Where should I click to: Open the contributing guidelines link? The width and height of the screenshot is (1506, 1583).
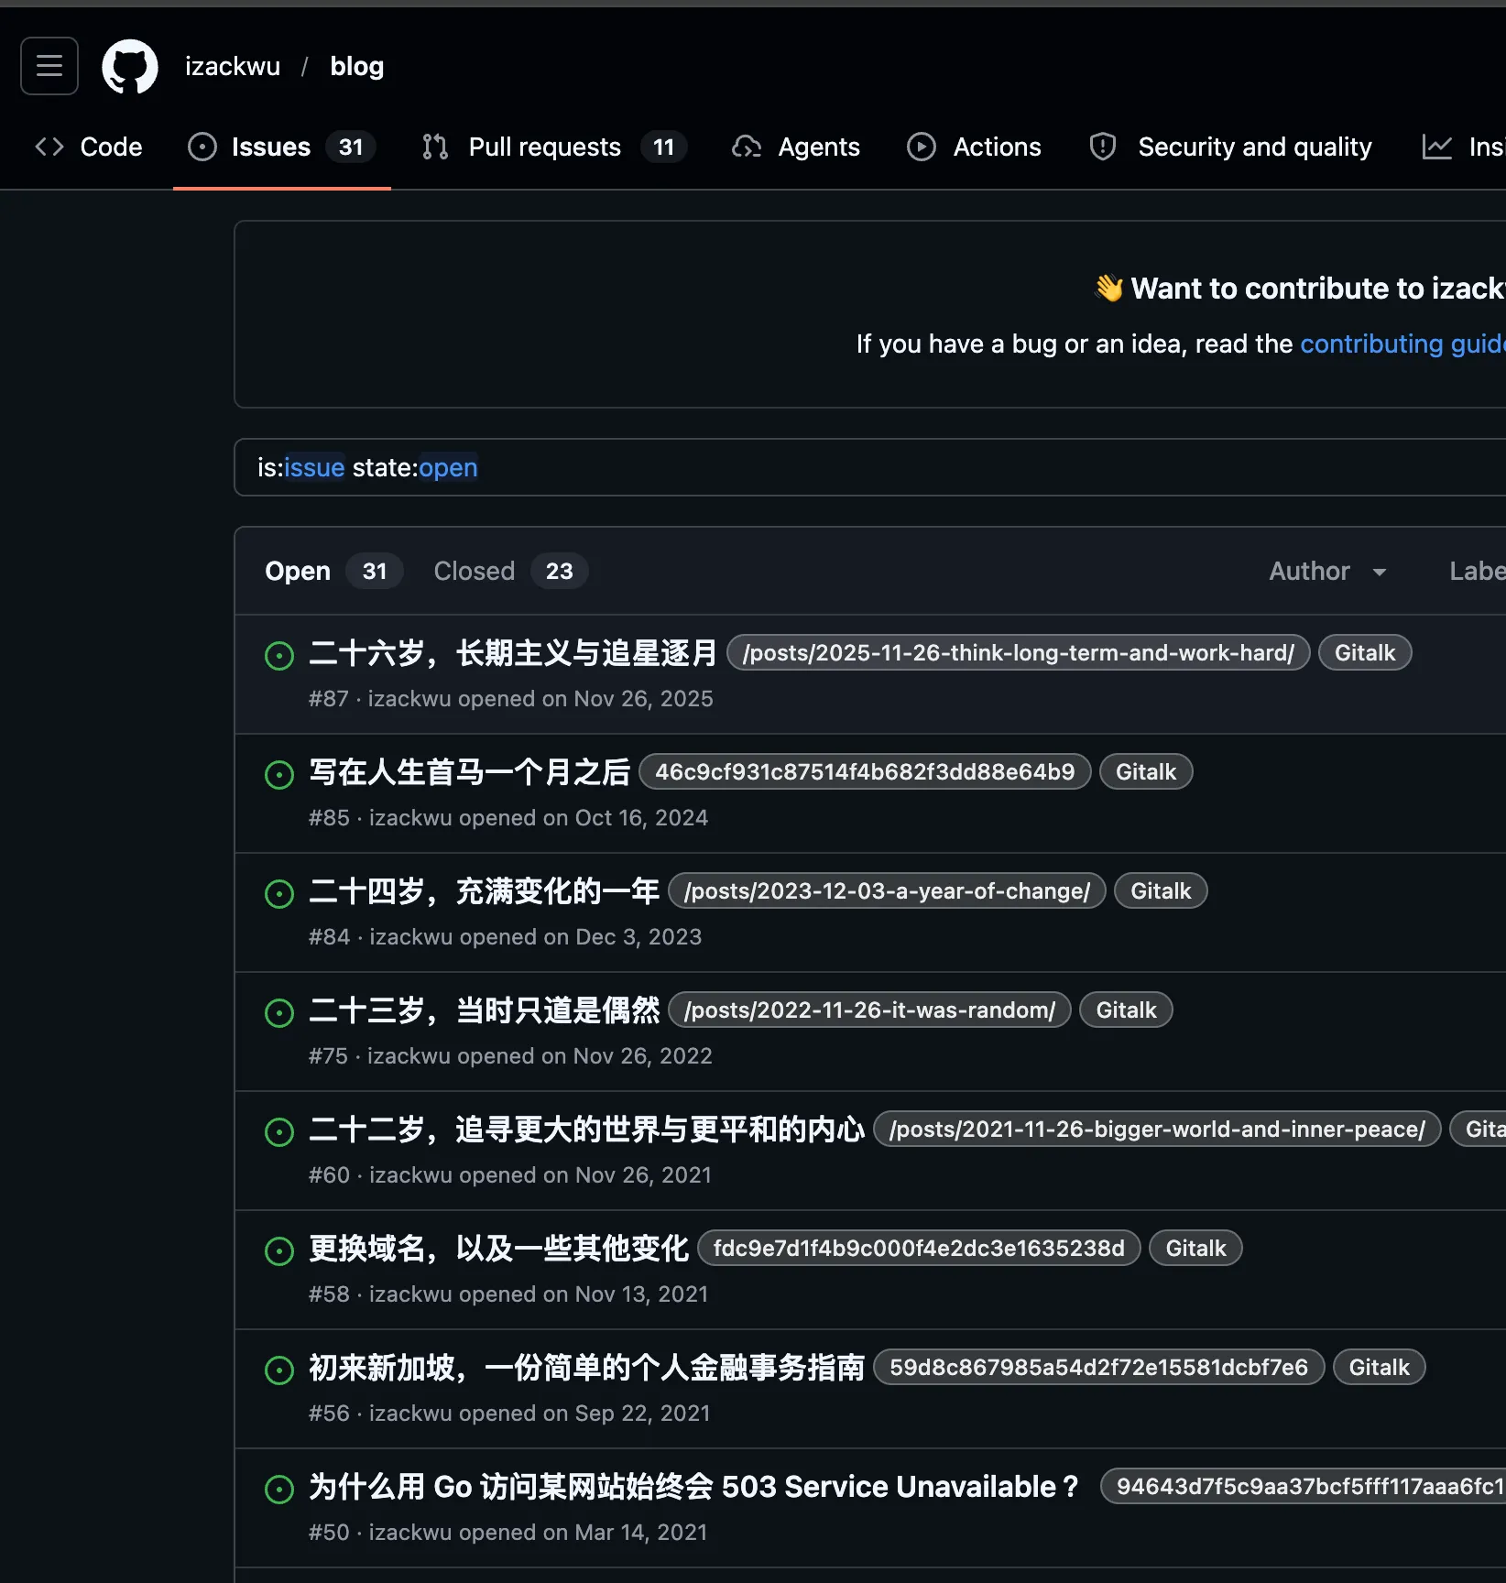pos(1402,344)
